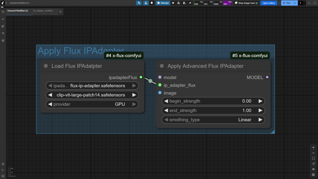Viewport: 318px width, 179px height.
Task: Click the translate icon in the top toolbar
Action: point(139,3)
